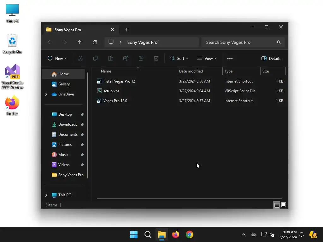Open the New dropdown menu
Viewport: 323px width, 242px height.
pos(57,58)
